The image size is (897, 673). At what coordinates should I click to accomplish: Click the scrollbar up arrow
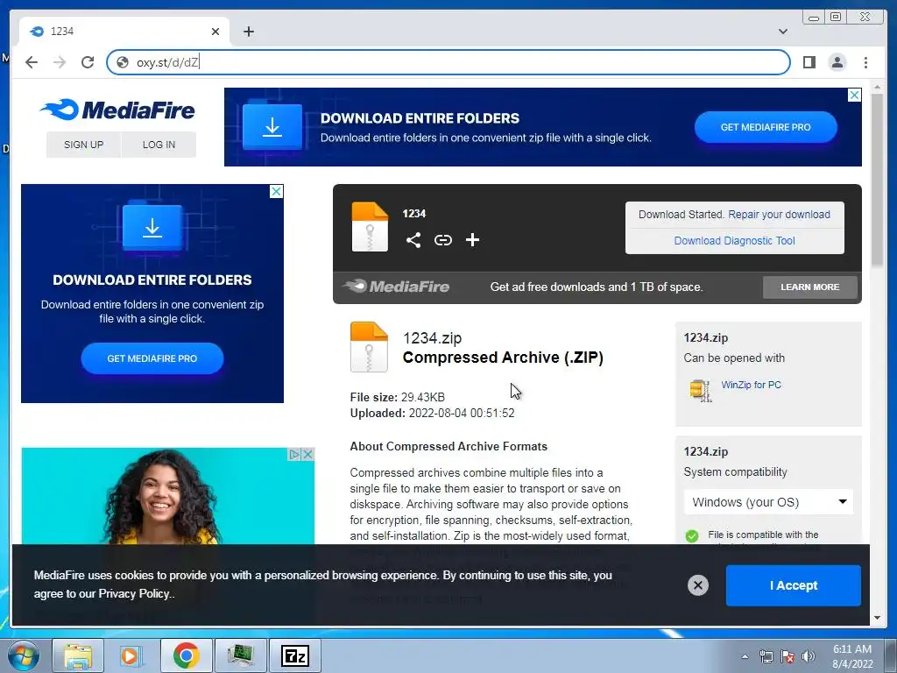pyautogui.click(x=877, y=88)
